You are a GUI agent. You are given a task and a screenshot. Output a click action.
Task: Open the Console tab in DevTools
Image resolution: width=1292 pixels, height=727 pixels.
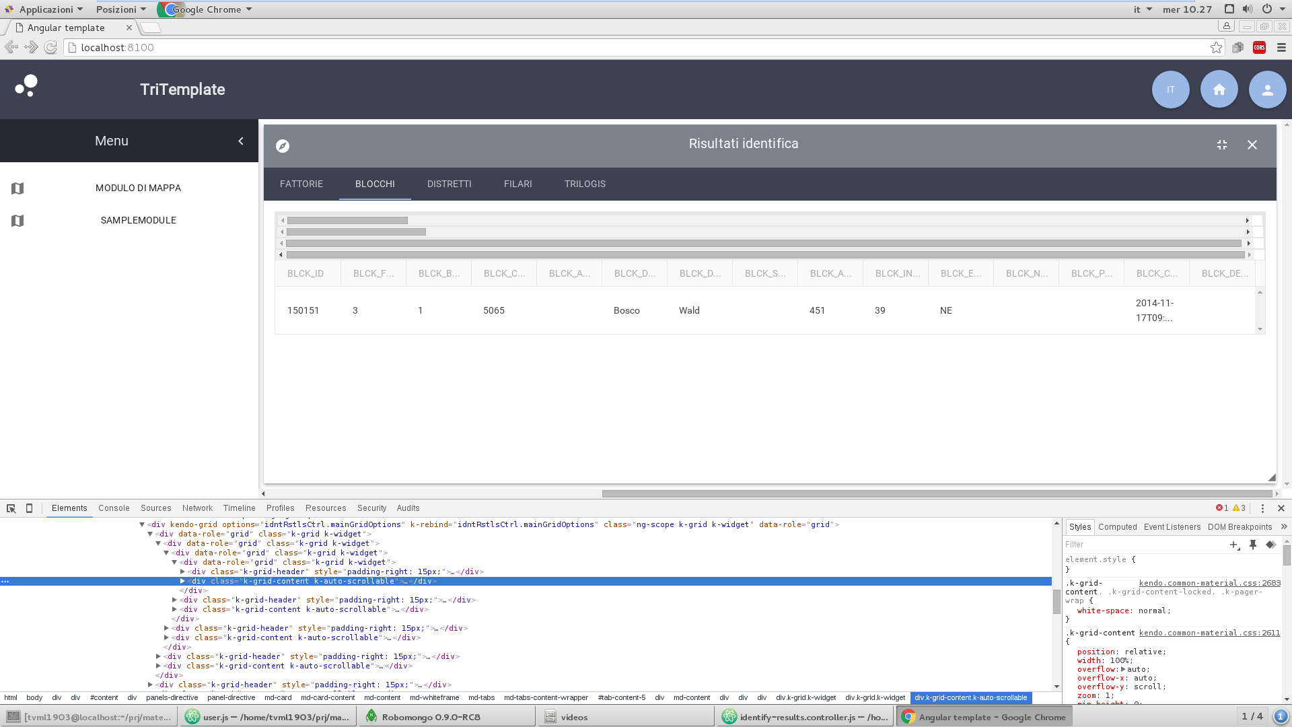(x=114, y=508)
